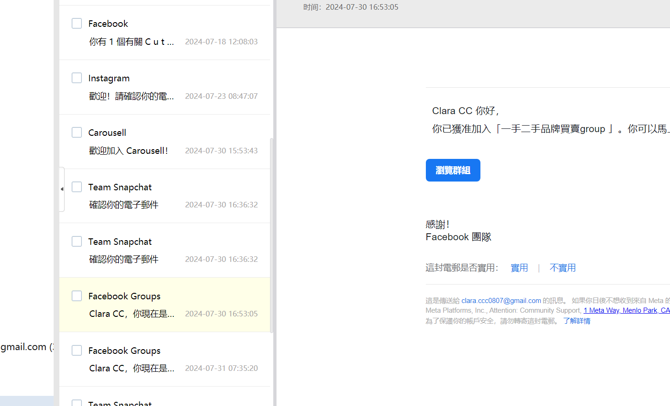
Task: Click the timestamp 2024-07-23 08:47:07
Action: [221, 96]
